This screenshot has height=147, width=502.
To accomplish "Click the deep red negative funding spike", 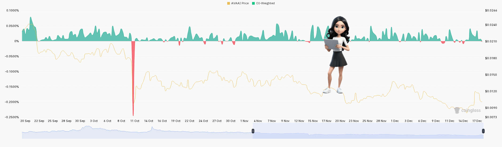I will (133, 77).
